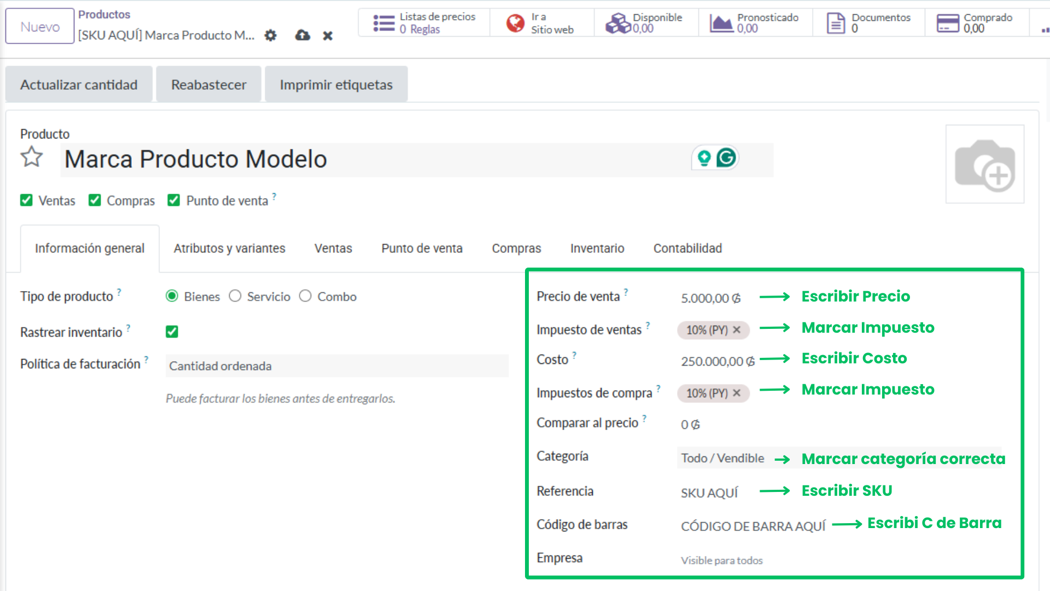
Task: Switch to the 'Contabilidad' tab
Action: [687, 248]
